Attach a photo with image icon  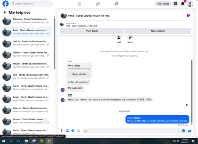click(x=67, y=131)
